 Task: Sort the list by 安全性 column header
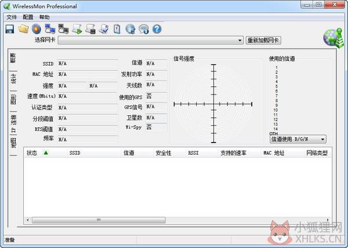(169, 153)
